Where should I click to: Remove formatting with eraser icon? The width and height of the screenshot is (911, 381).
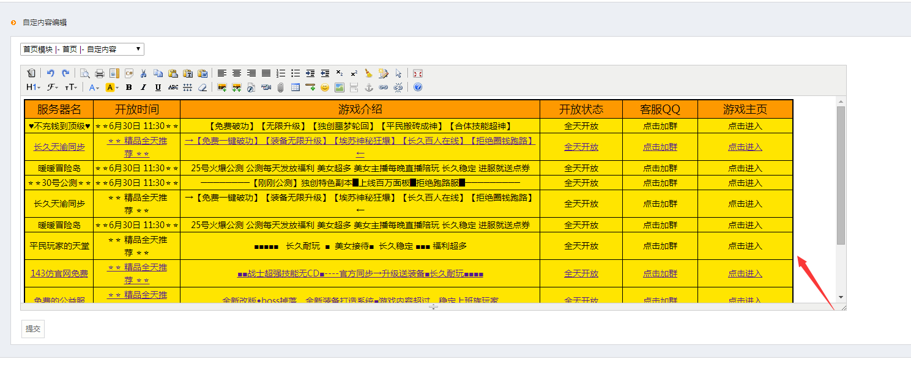[203, 87]
